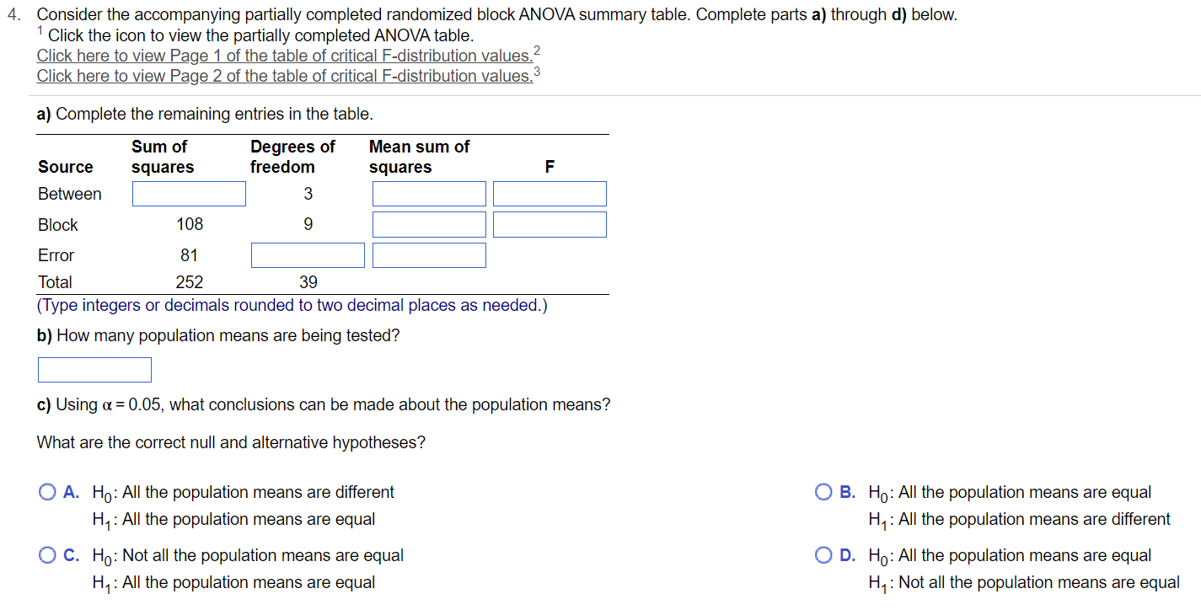Click the Block F statistic input box
The width and height of the screenshot is (1201, 610).
549,224
